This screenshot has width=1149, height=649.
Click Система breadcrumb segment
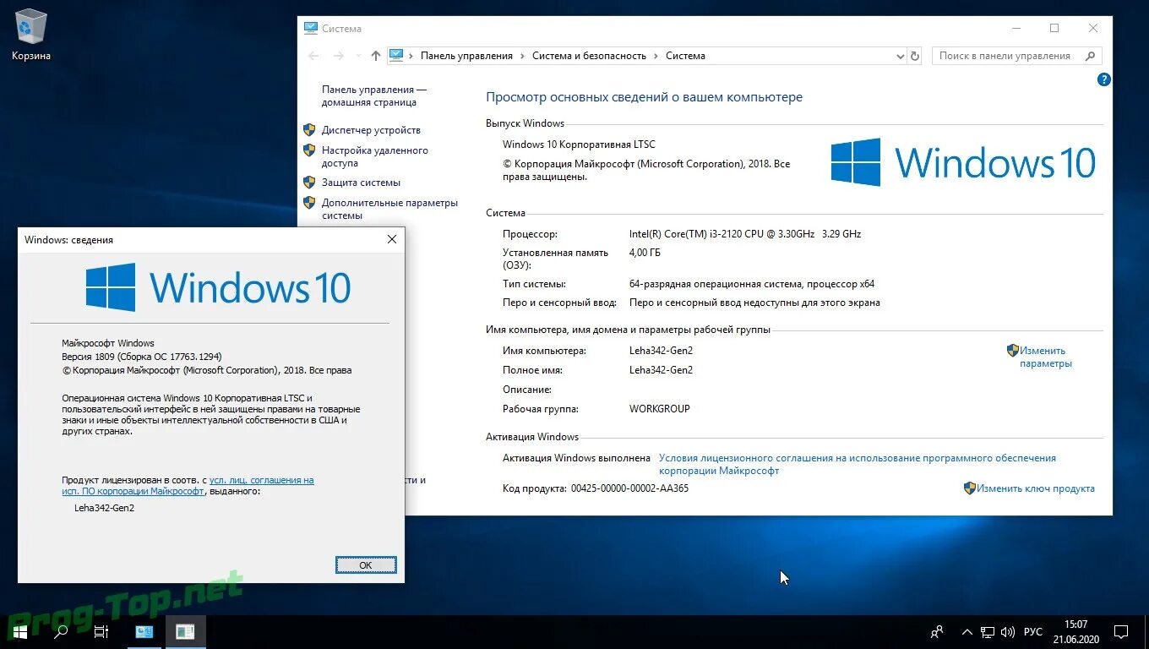[x=685, y=56]
